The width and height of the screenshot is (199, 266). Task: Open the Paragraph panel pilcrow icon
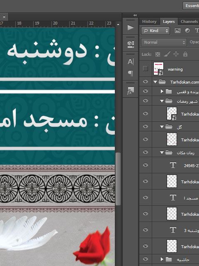point(131,73)
